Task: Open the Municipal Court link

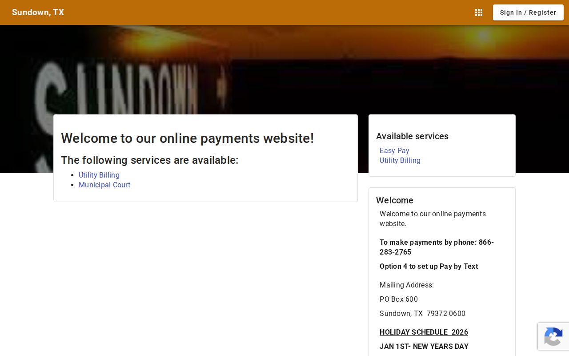Action: 104,185
